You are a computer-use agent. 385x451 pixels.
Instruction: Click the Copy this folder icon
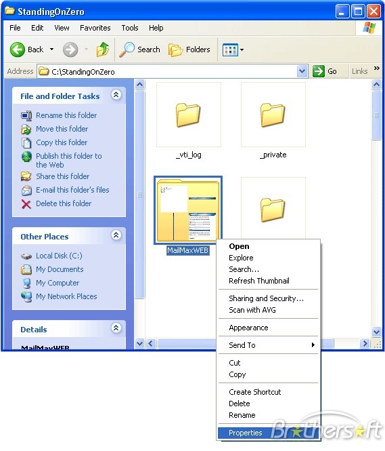(26, 142)
